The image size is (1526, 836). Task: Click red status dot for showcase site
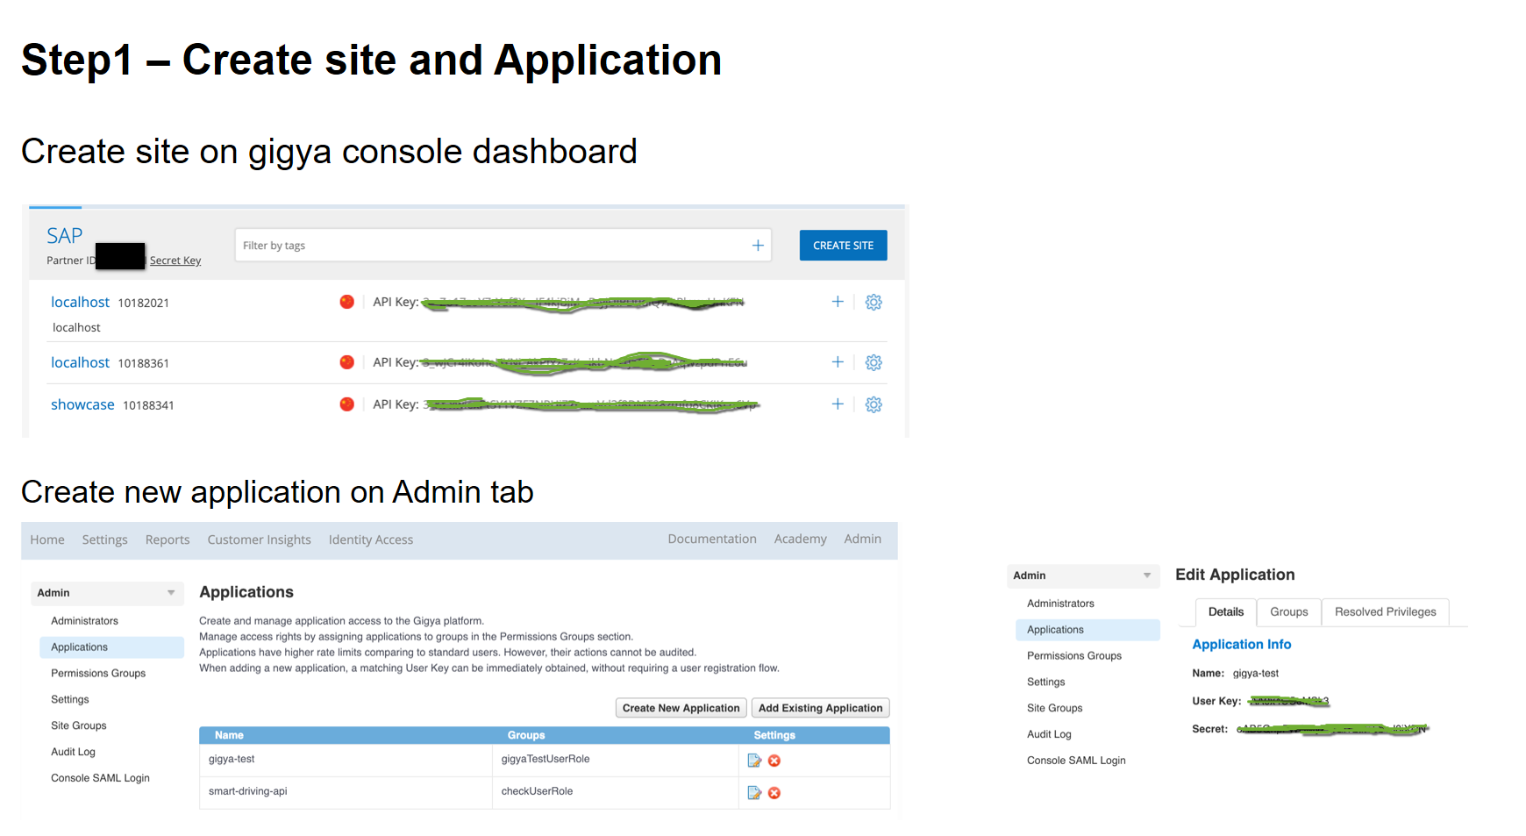point(347,404)
